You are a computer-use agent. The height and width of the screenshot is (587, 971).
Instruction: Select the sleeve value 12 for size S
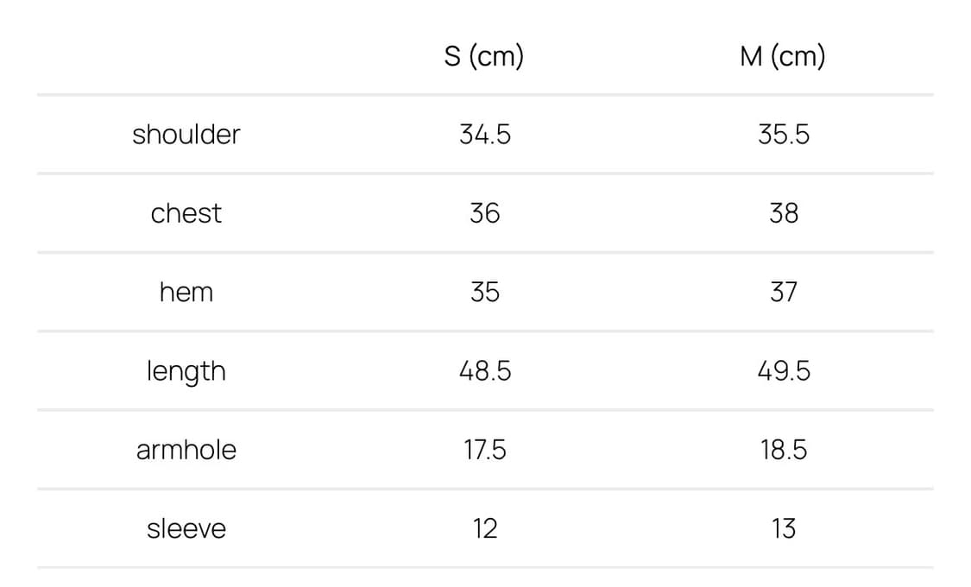tap(485, 529)
